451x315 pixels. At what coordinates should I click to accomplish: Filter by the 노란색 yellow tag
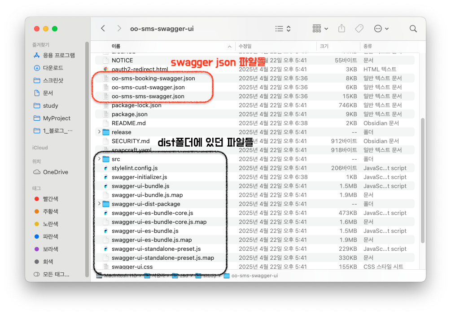[46, 224]
